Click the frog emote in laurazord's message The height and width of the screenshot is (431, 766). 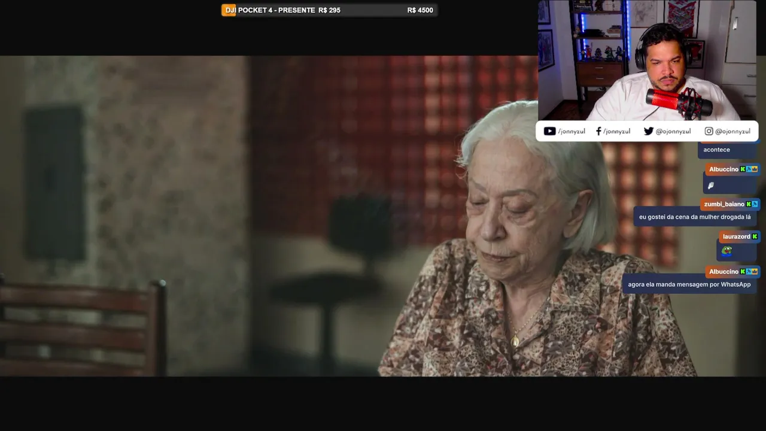(x=727, y=251)
